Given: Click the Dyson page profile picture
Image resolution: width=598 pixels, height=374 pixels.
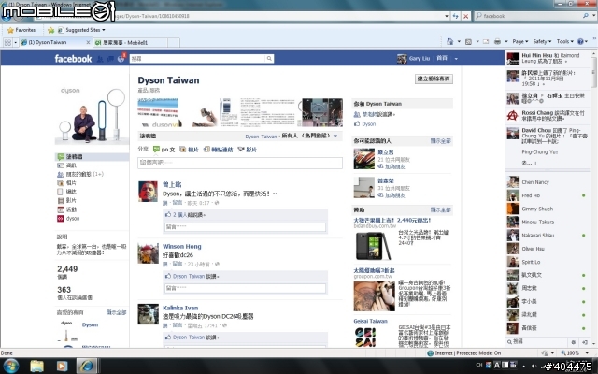Looking at the screenshot, I should pyautogui.click(x=92, y=114).
